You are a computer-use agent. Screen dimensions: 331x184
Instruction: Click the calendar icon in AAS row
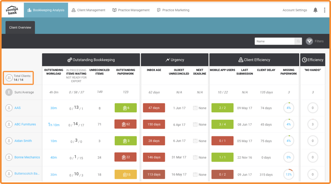(x=195, y=108)
